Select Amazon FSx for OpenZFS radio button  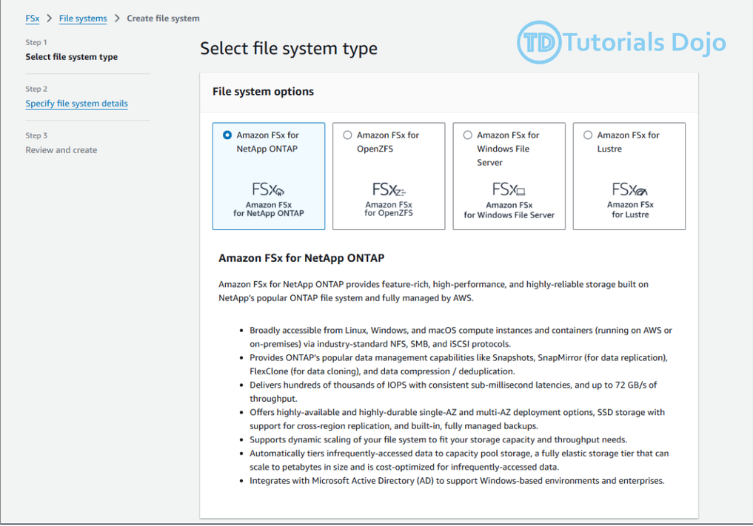coord(347,135)
